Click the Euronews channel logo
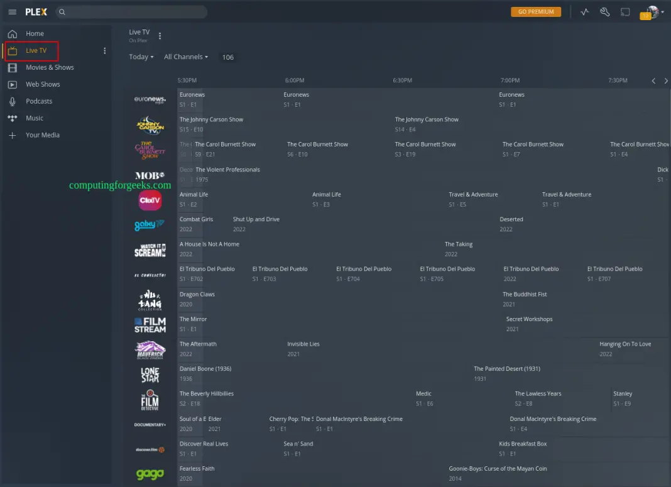Viewport: 671px width, 487px height. [150, 99]
